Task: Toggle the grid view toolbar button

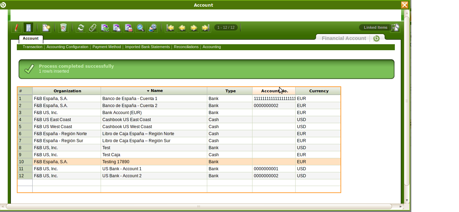Action: [28, 28]
